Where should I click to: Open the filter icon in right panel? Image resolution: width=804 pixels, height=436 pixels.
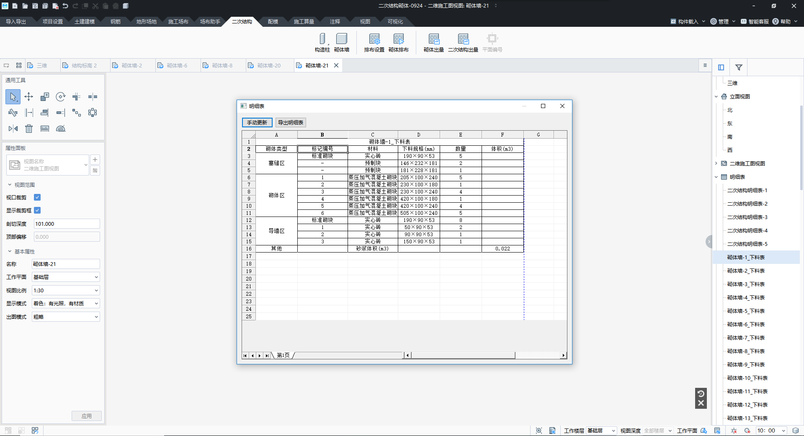pyautogui.click(x=739, y=67)
